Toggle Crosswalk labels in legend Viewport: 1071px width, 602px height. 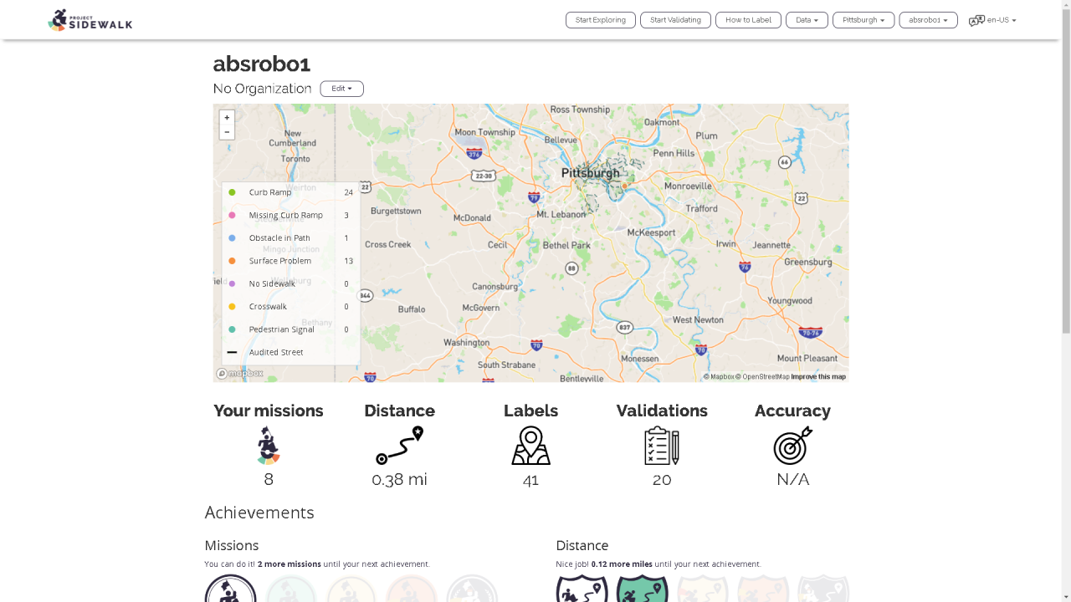tap(290, 306)
